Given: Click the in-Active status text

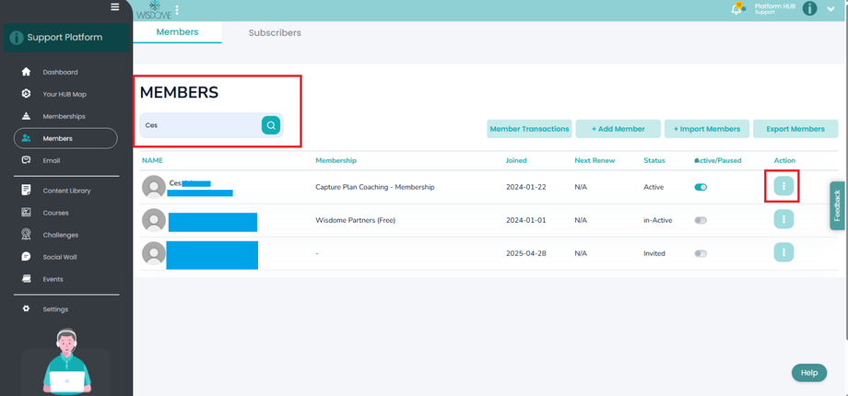Looking at the screenshot, I should tap(657, 220).
